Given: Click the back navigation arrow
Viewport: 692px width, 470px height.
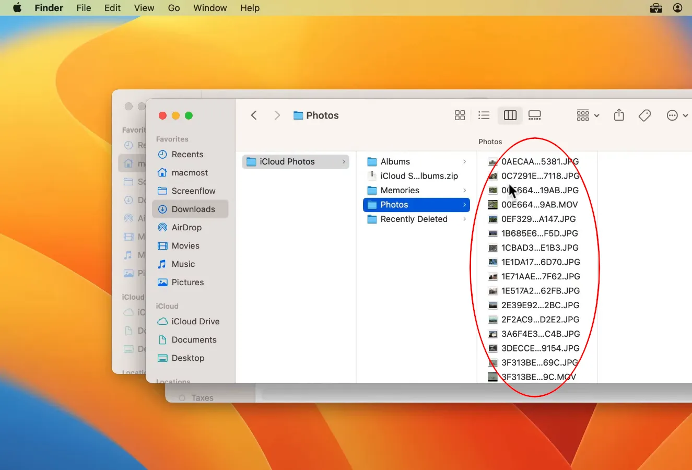Looking at the screenshot, I should [254, 115].
